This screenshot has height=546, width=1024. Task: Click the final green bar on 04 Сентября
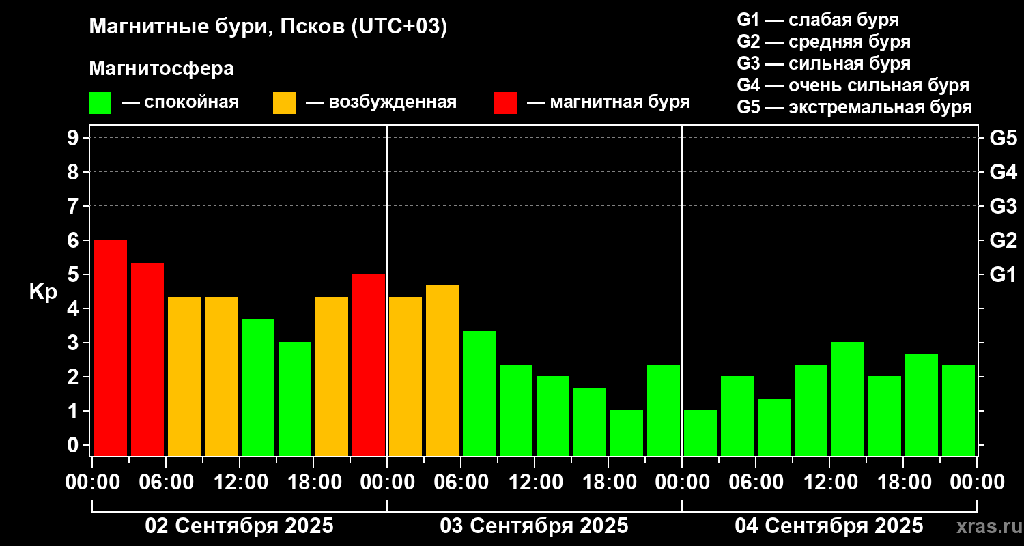958,411
